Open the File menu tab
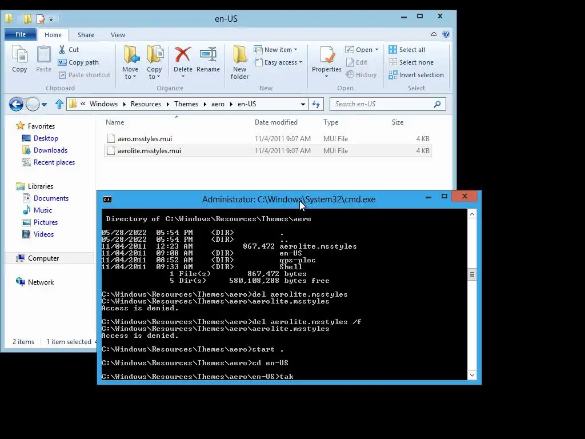 21,34
